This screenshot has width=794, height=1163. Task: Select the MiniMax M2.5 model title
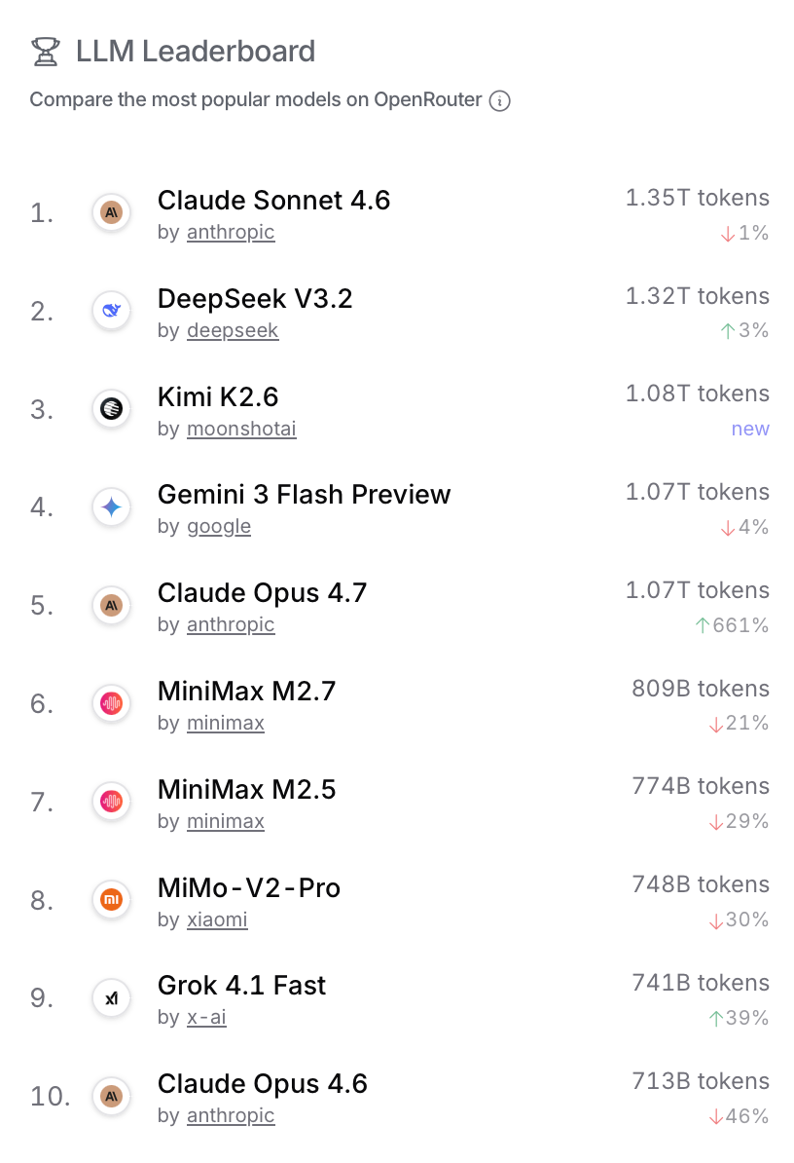tap(246, 789)
